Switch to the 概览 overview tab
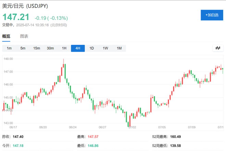 6,36
